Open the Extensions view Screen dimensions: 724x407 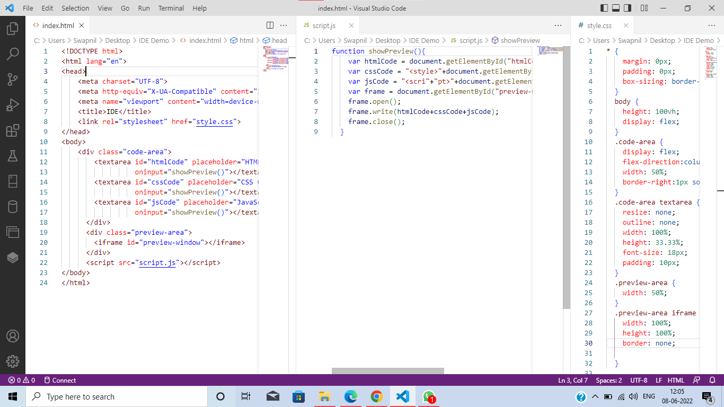click(13, 131)
